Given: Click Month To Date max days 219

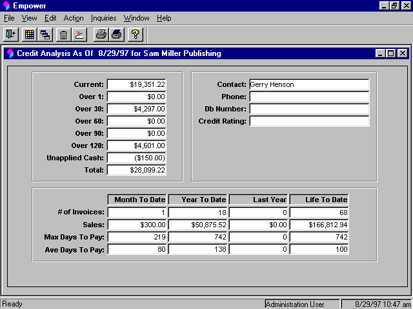Looking at the screenshot, I should 137,237.
